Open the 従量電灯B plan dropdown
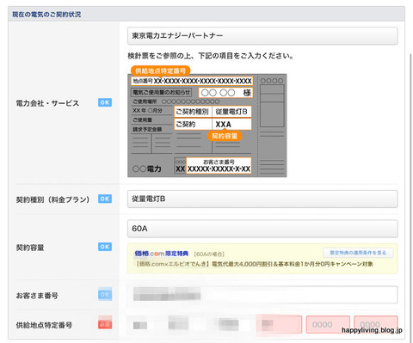 point(262,199)
